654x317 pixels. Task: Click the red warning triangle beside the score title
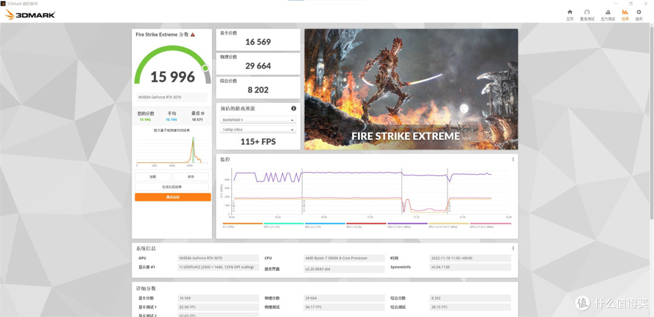[x=193, y=34]
